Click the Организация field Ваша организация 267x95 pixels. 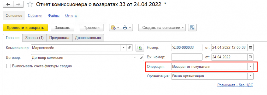(x=209, y=76)
